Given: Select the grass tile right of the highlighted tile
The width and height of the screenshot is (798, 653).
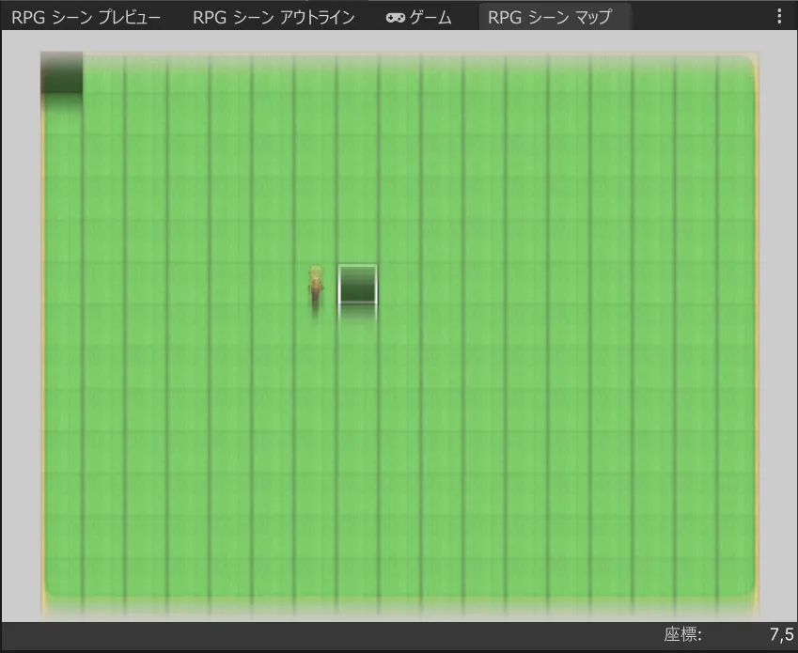Looking at the screenshot, I should (400, 285).
